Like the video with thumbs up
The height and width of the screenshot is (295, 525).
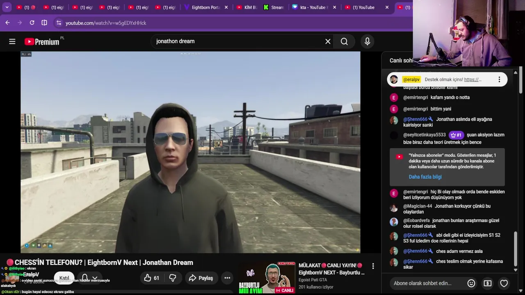[151, 278]
